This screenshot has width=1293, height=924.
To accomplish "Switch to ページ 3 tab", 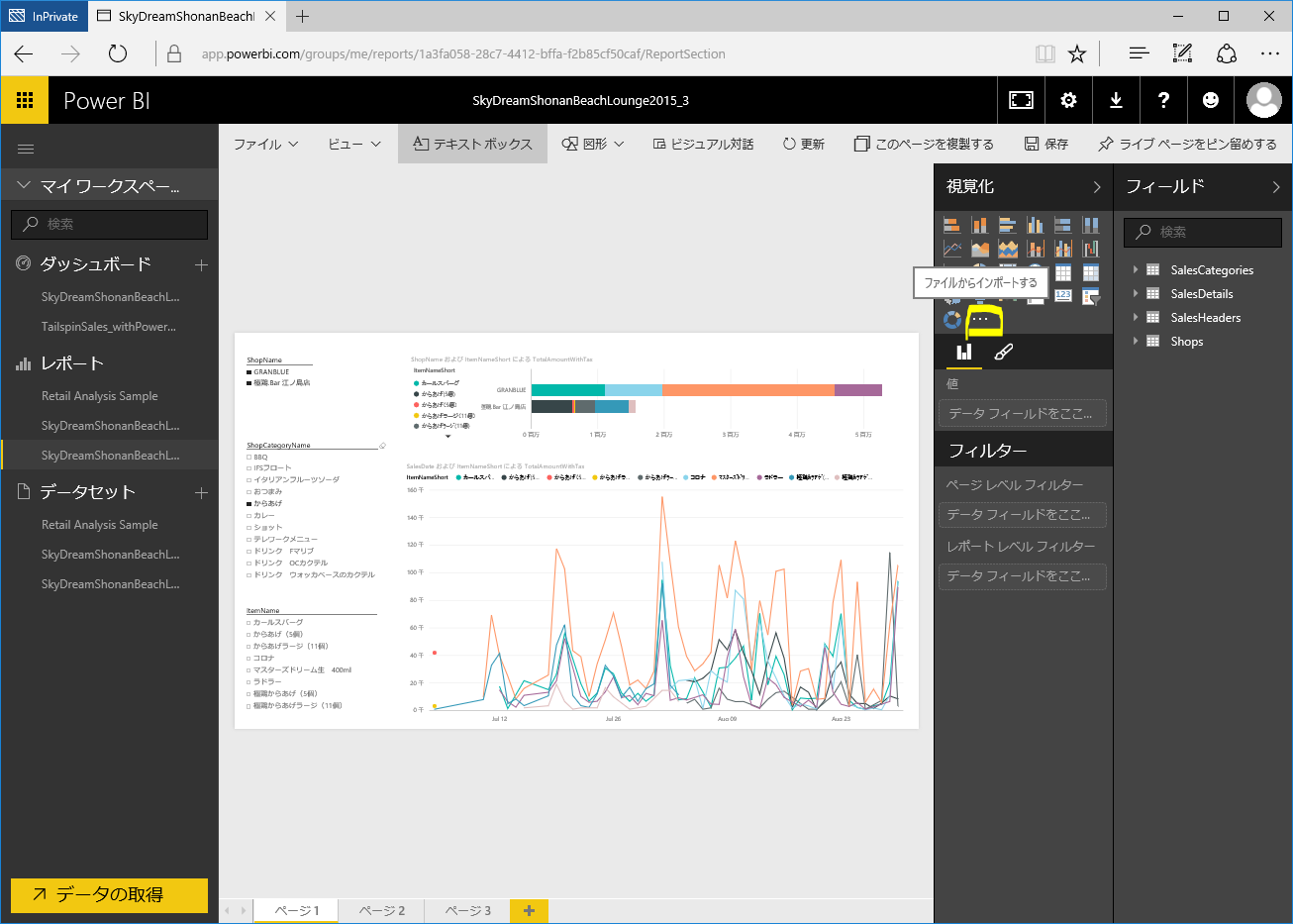I will coord(468,910).
